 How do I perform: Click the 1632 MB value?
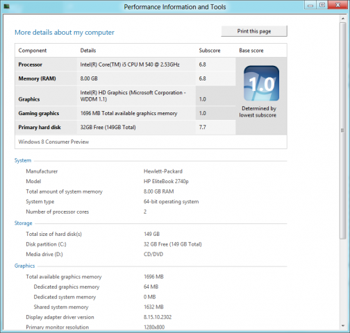153,307
